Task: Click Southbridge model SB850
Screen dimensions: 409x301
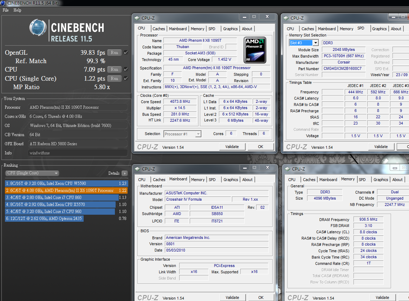Action: [217, 214]
